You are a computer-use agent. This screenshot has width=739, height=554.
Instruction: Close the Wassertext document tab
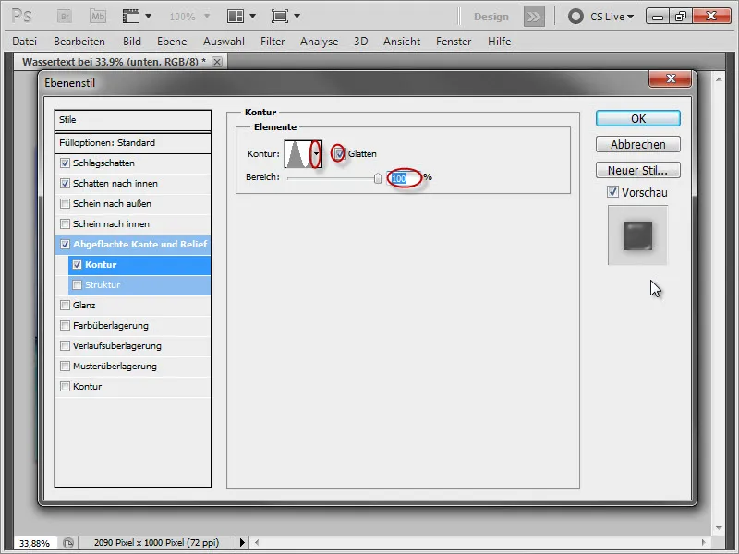tap(217, 62)
